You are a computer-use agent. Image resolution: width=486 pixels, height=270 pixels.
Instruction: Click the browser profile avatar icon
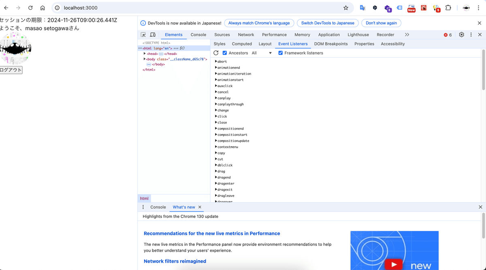click(x=466, y=8)
